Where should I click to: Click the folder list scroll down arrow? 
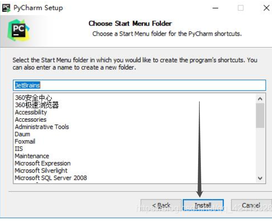click(260, 178)
